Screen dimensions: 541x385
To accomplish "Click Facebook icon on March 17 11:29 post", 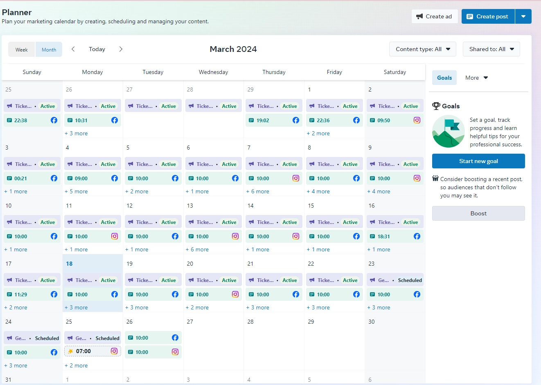I will 54,294.
